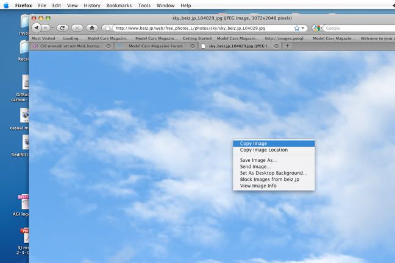Open the Loading... bookmark
This screenshot has height=263, width=395.
[72, 38]
